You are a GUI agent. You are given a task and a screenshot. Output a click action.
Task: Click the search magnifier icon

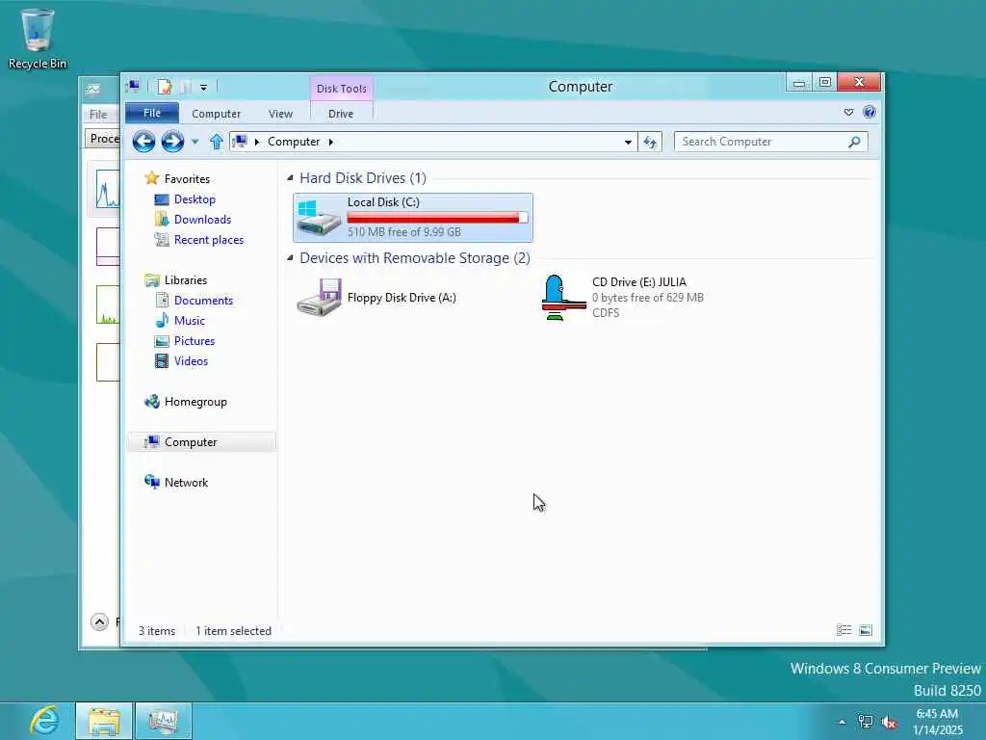tap(854, 143)
